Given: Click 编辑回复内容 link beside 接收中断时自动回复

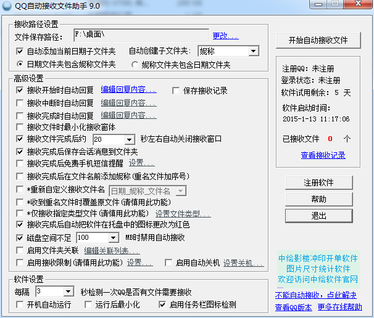Looking at the screenshot, I should tap(128, 103).
